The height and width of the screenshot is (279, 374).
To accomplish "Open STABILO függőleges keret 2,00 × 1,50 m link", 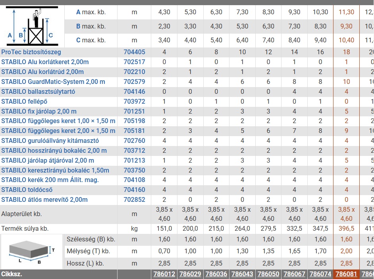I will click(x=58, y=131).
